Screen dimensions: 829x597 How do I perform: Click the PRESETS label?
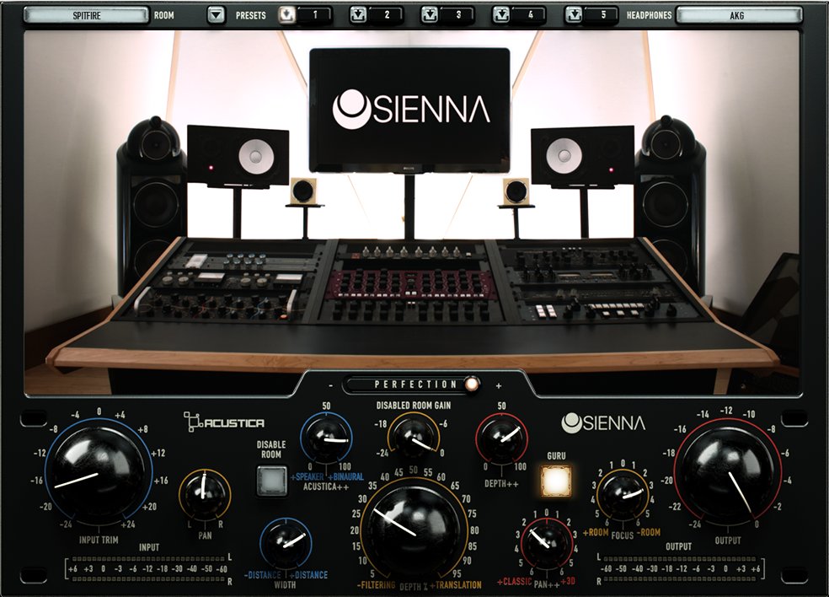click(250, 15)
